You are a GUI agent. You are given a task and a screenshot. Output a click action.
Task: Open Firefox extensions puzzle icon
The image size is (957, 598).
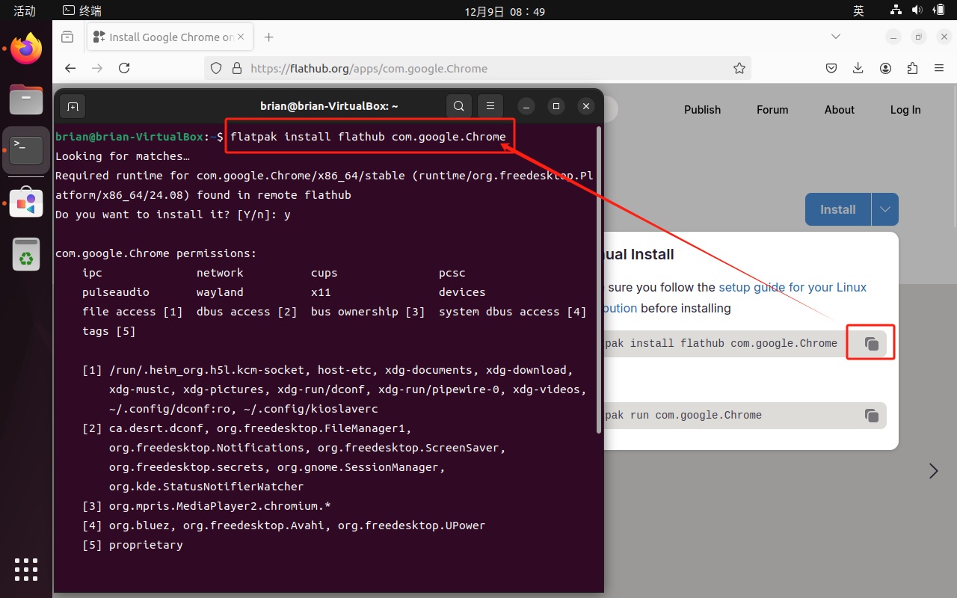pos(912,68)
